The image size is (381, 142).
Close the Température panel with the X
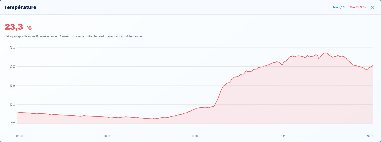(372, 7)
